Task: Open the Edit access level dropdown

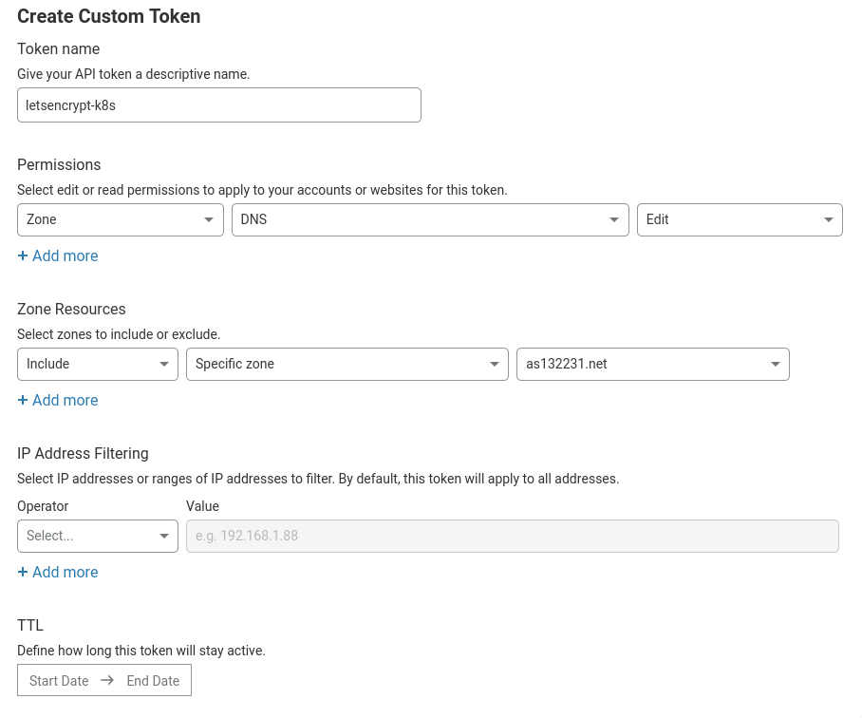Action: coord(739,219)
